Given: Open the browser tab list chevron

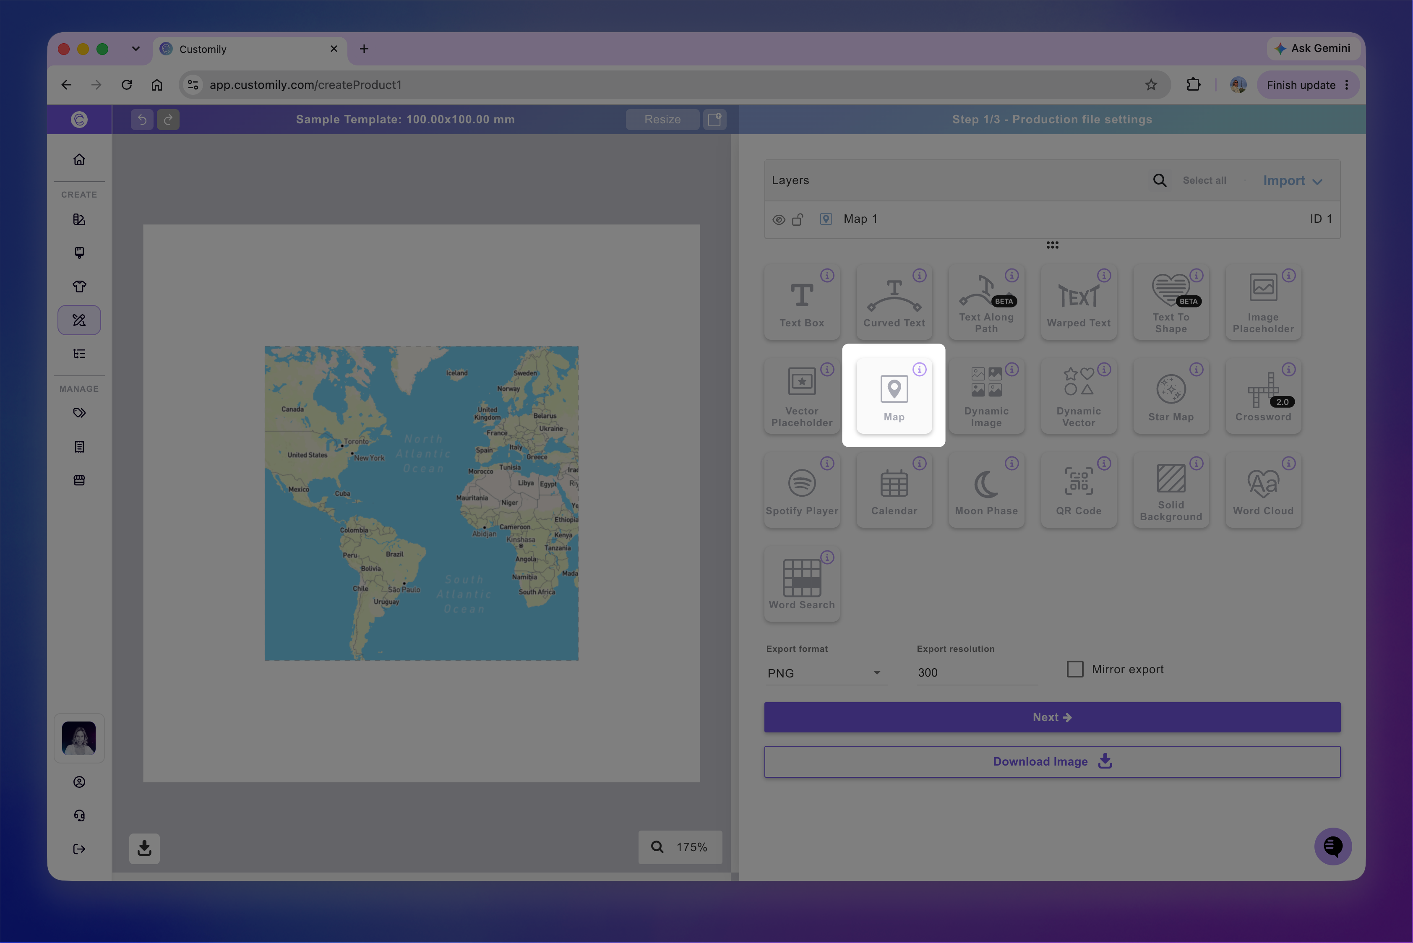Looking at the screenshot, I should tap(136, 49).
